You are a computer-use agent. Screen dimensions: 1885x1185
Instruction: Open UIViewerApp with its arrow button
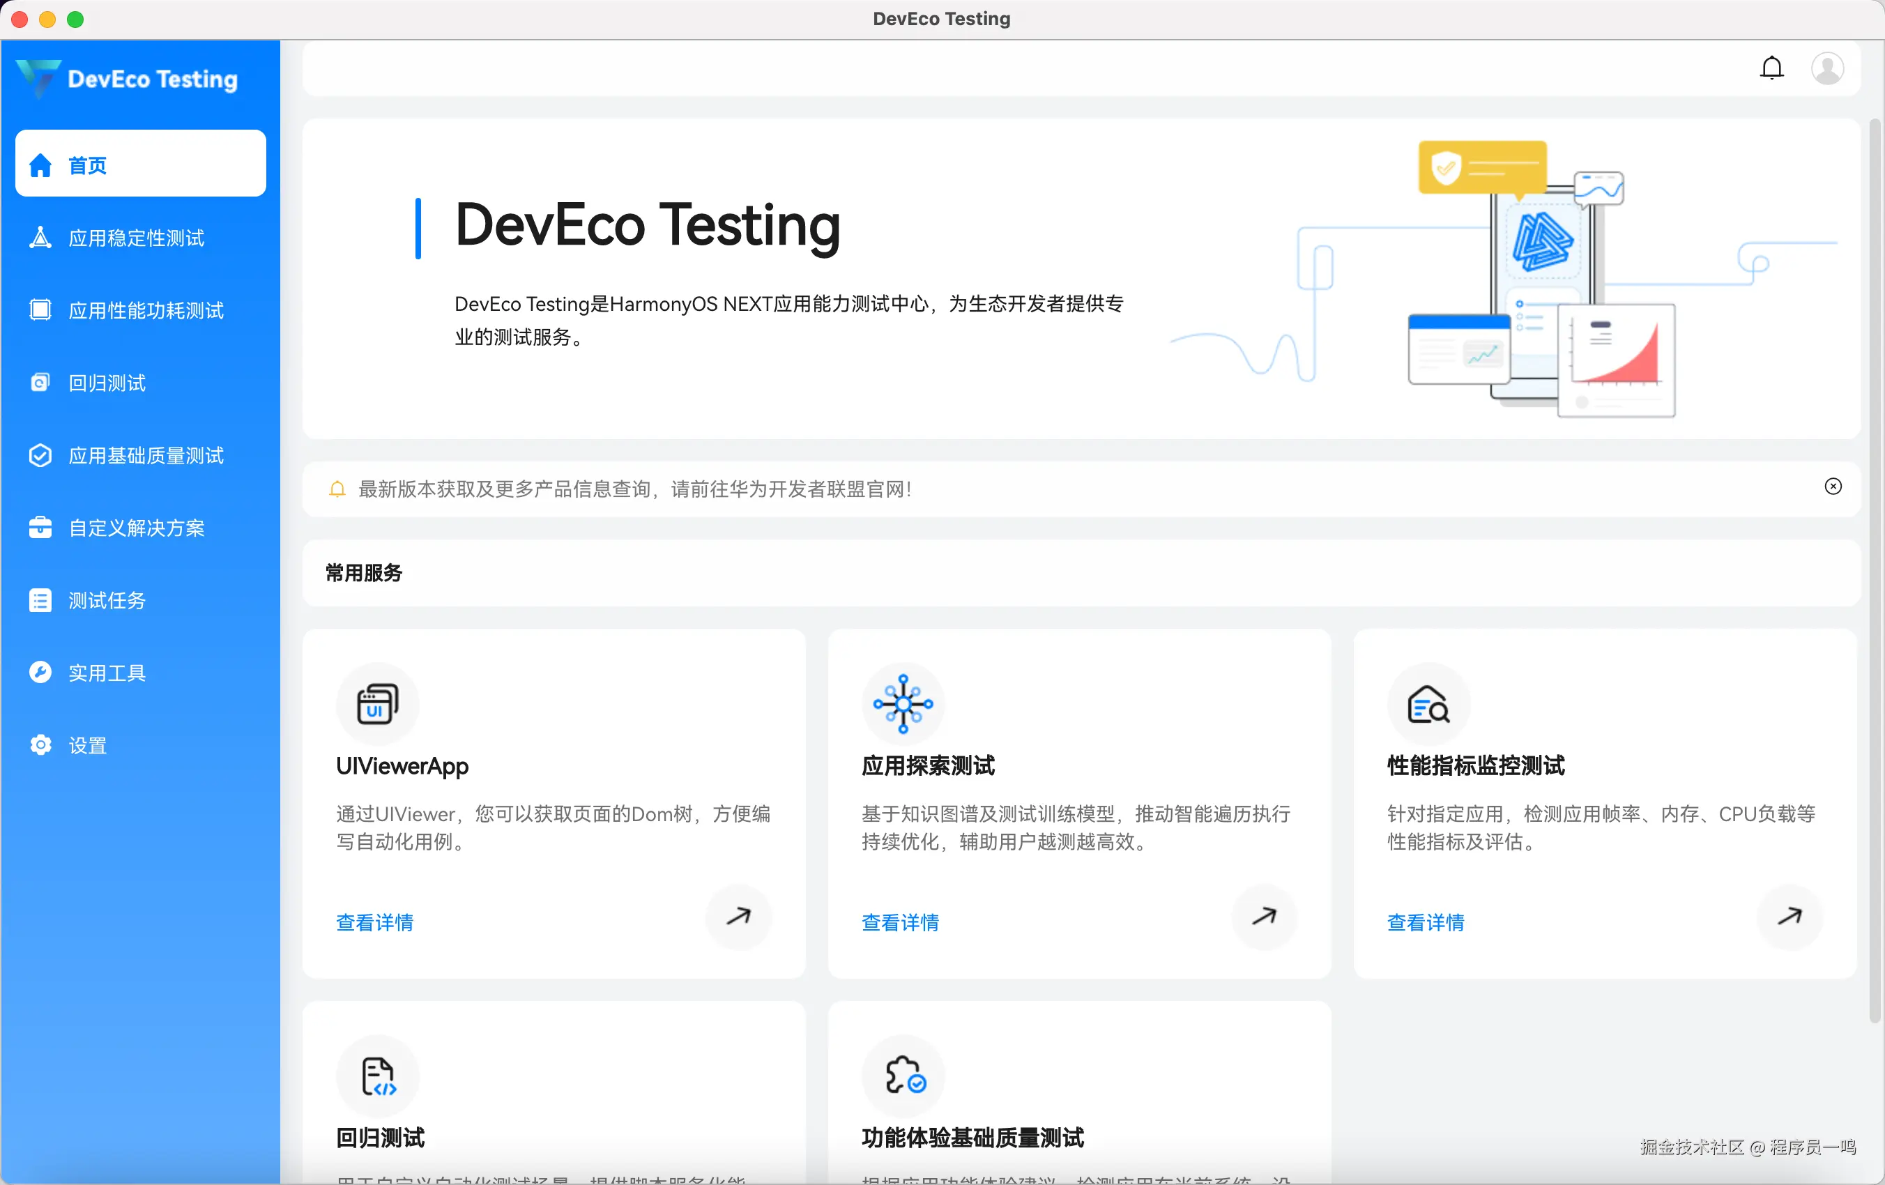(738, 917)
